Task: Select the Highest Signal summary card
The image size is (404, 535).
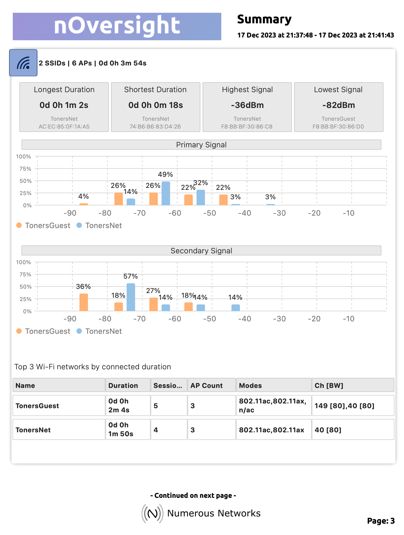Action: point(247,107)
